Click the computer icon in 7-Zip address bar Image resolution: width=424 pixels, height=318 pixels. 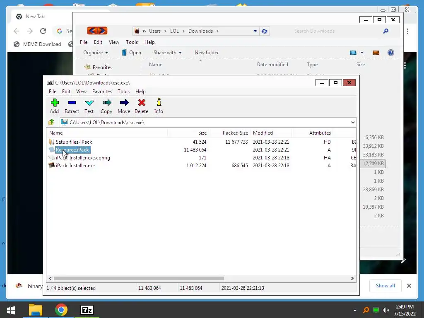(64, 122)
